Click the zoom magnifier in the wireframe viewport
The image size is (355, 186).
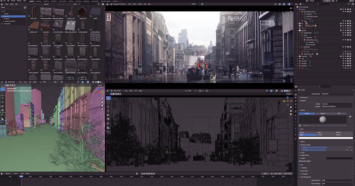coord(291,107)
